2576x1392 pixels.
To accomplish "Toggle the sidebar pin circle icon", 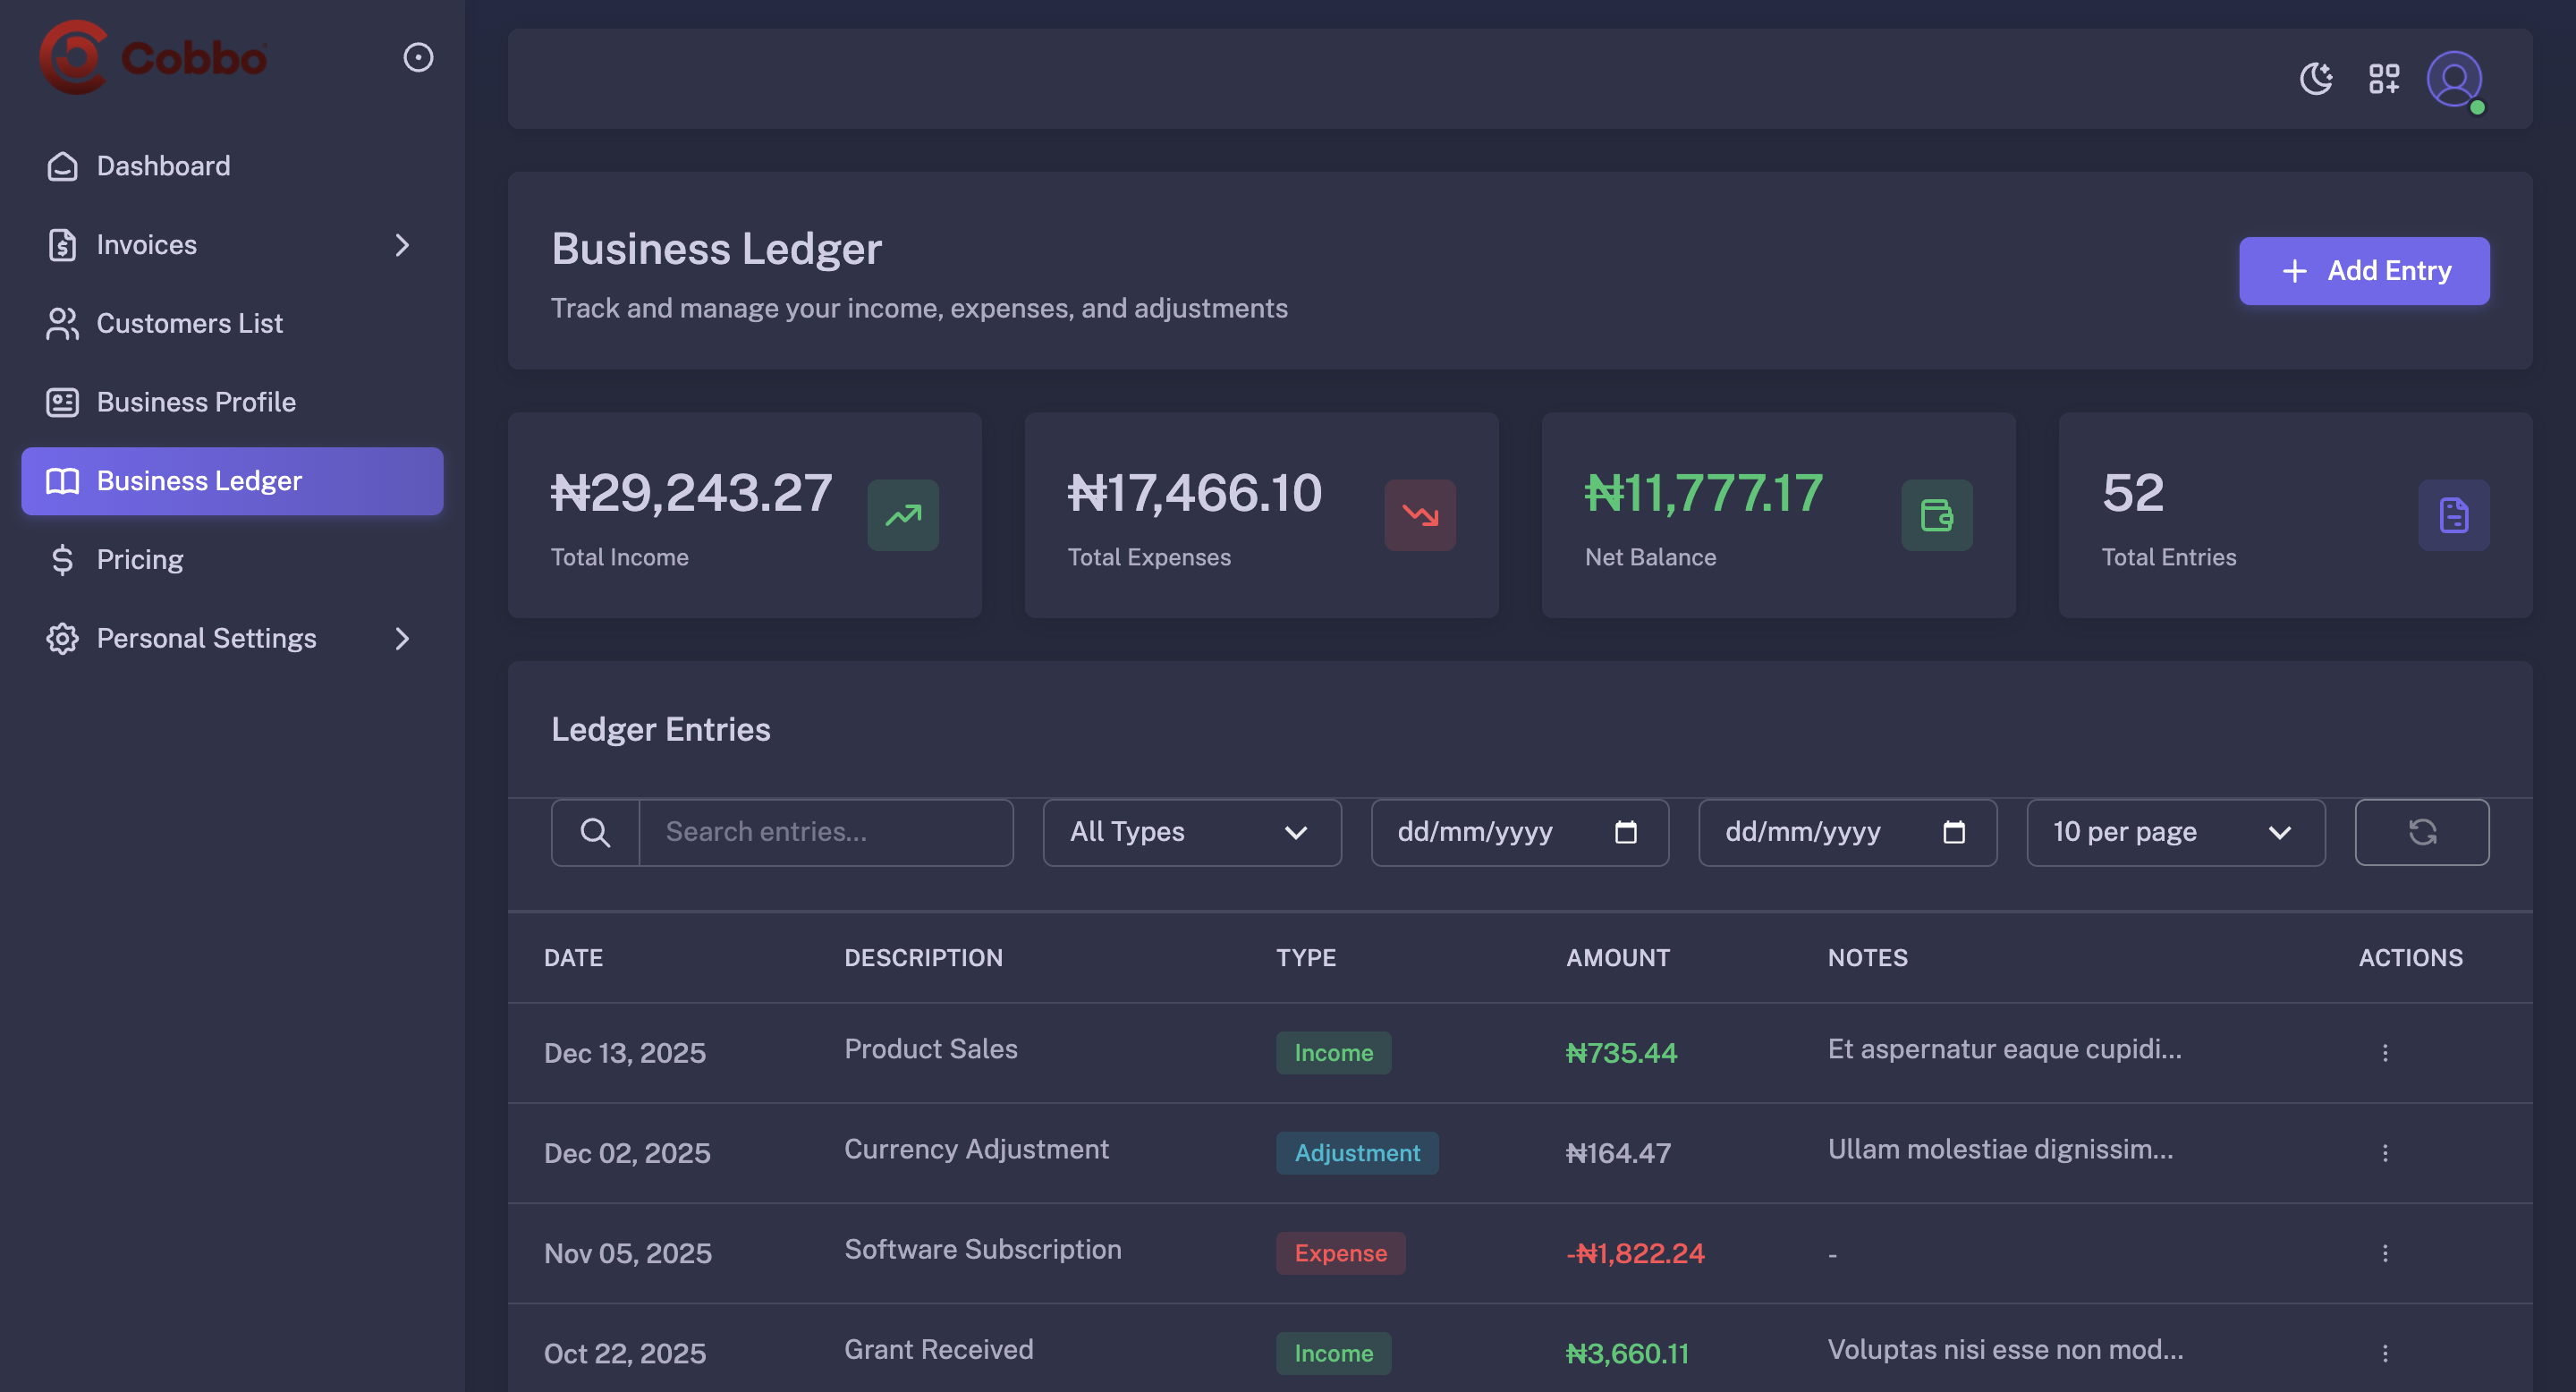I will [418, 57].
